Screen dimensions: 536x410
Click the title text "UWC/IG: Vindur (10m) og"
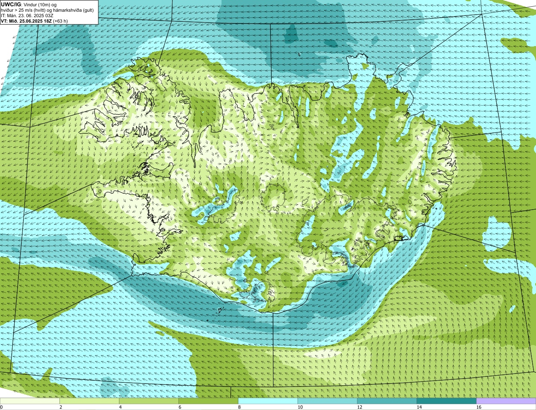29,4
